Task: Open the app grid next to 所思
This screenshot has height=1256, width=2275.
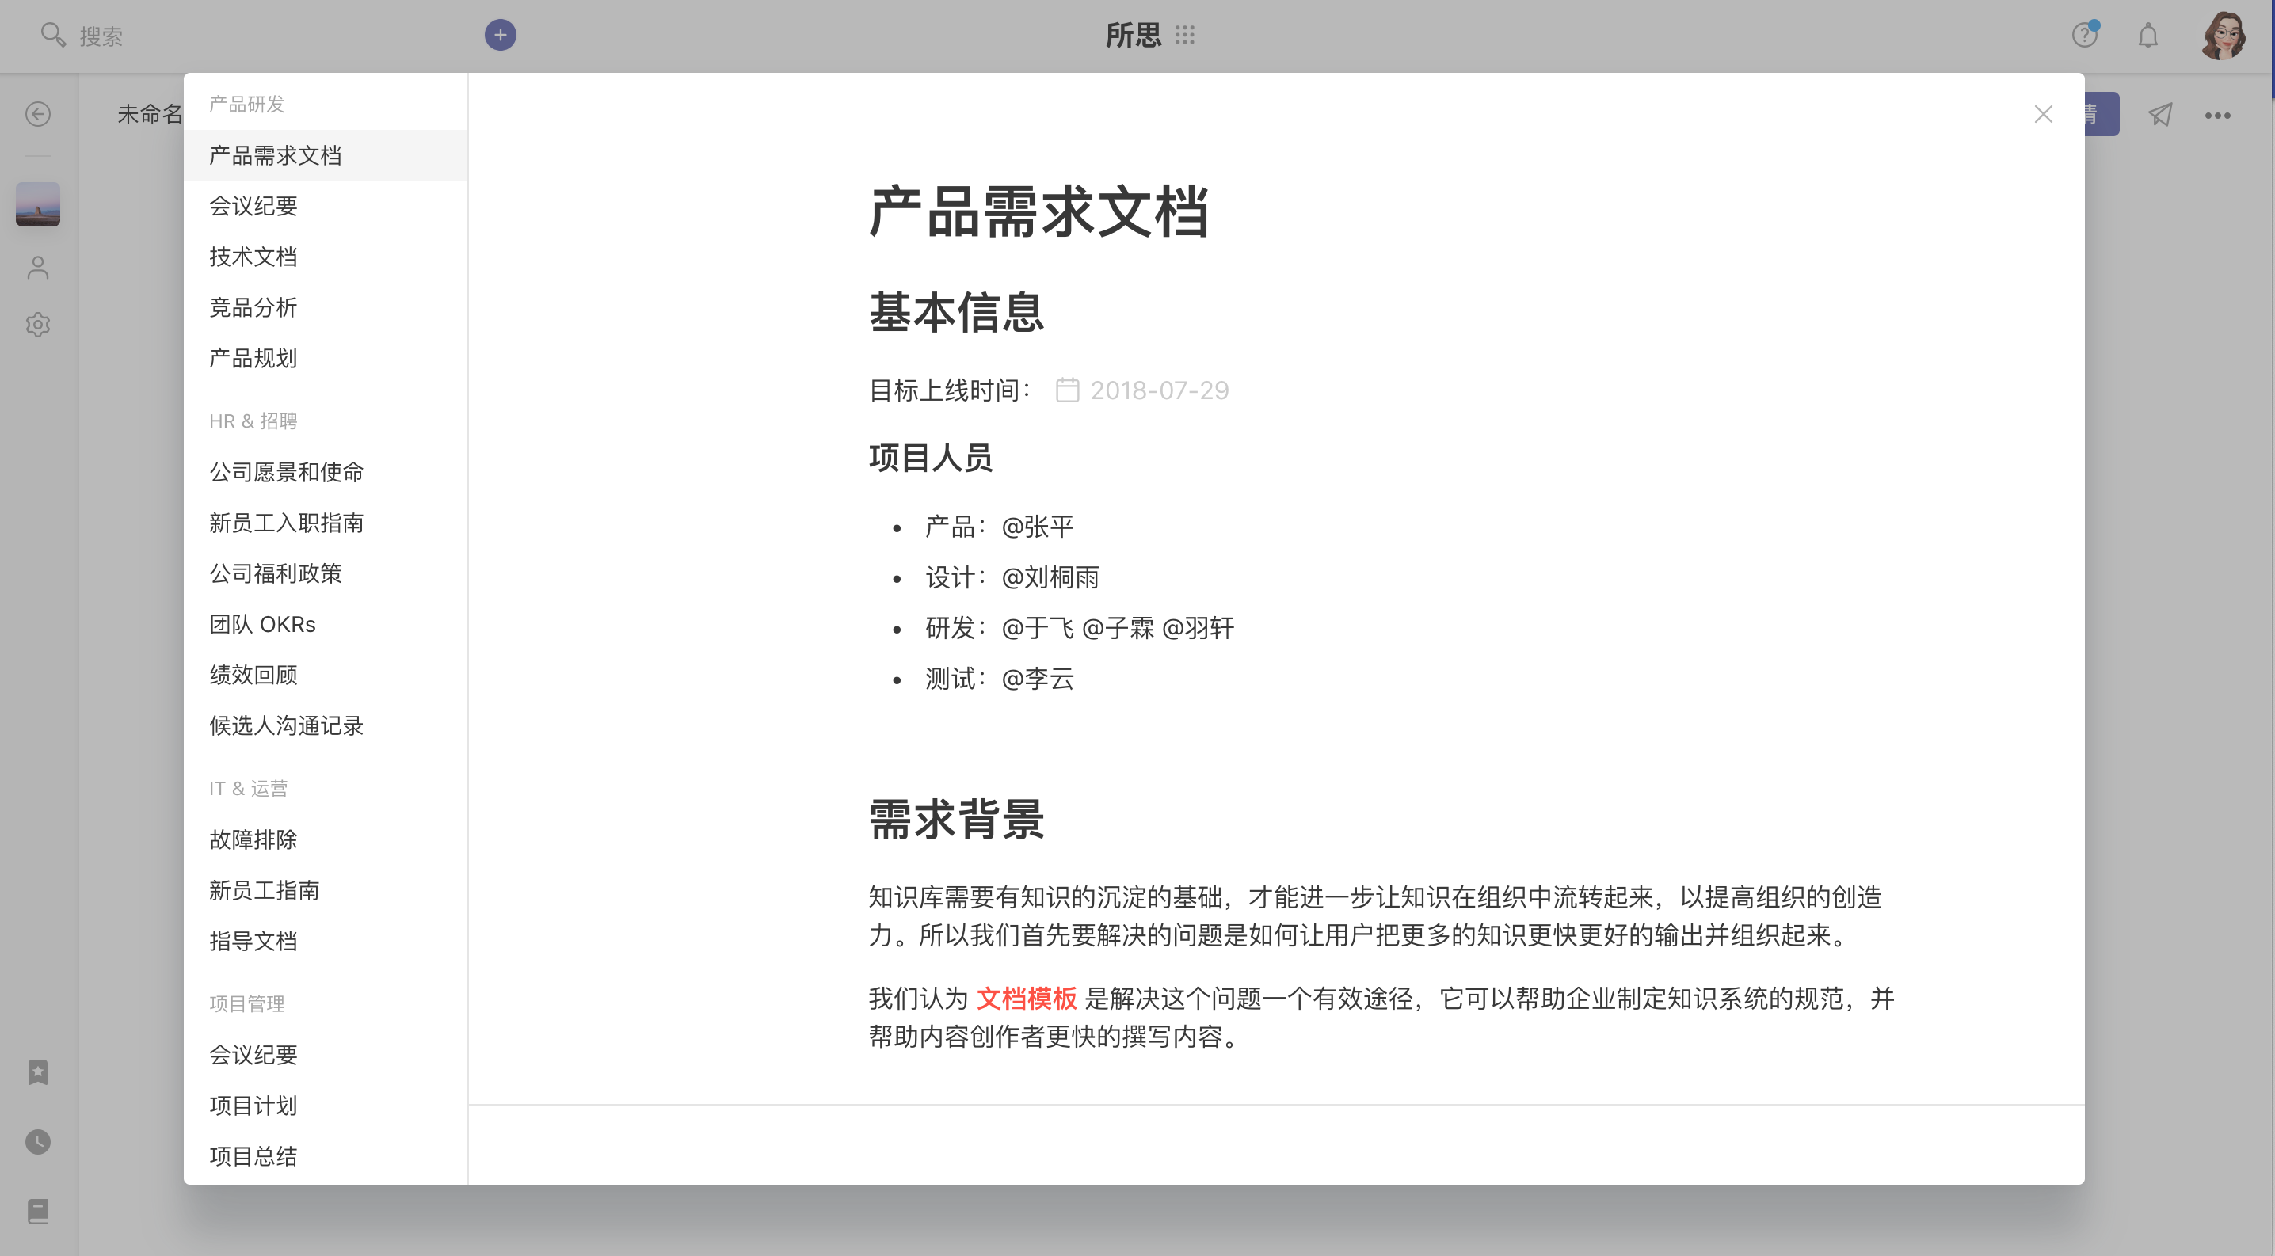Action: [1185, 36]
